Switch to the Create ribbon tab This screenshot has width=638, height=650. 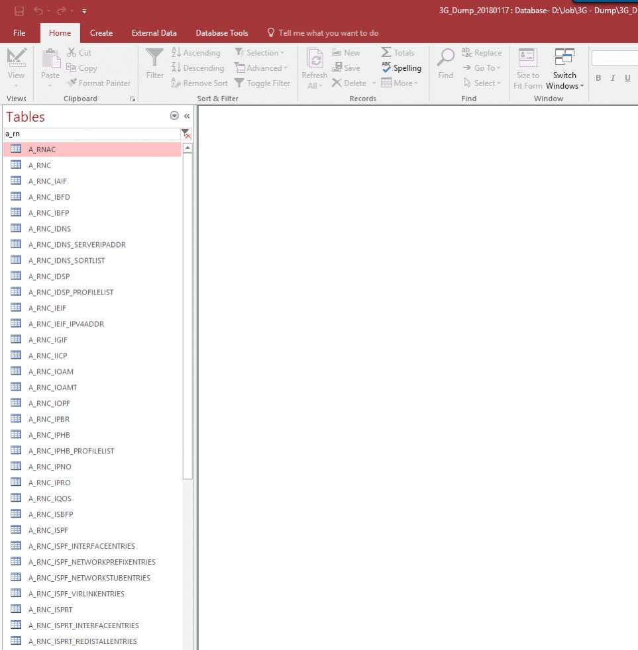(x=101, y=32)
